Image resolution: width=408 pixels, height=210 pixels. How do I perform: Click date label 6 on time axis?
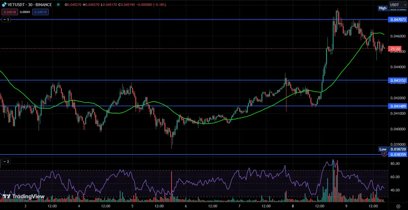(x=186, y=206)
